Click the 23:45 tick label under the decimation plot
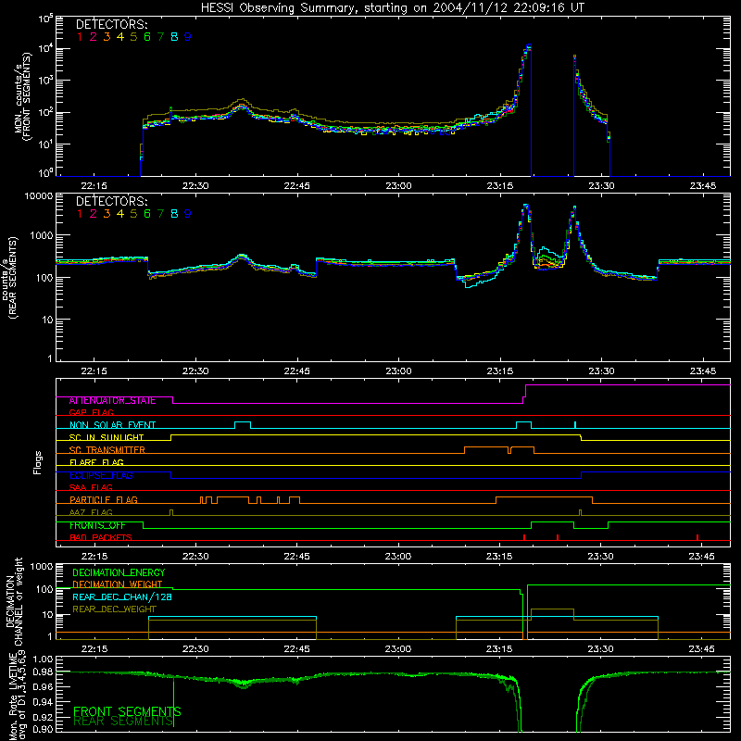The width and height of the screenshot is (741, 741). tap(702, 649)
